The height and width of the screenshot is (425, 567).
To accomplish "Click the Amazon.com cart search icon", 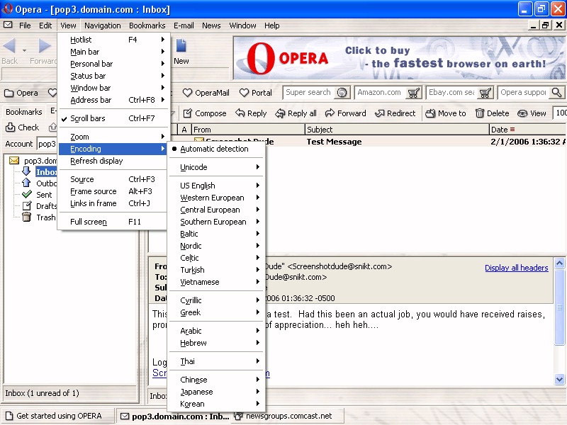I will pos(413,93).
